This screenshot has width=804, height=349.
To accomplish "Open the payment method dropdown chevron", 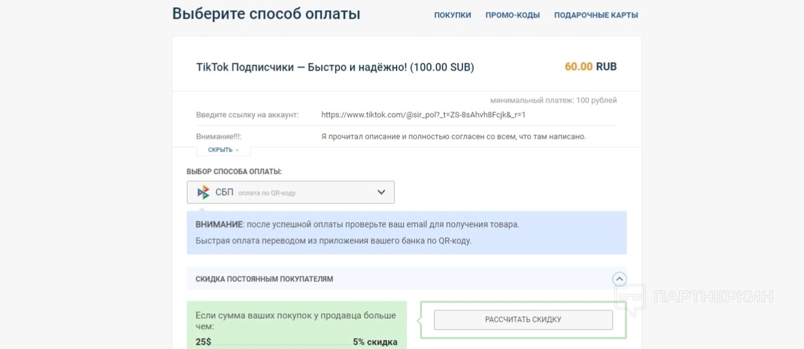I will 381,193.
